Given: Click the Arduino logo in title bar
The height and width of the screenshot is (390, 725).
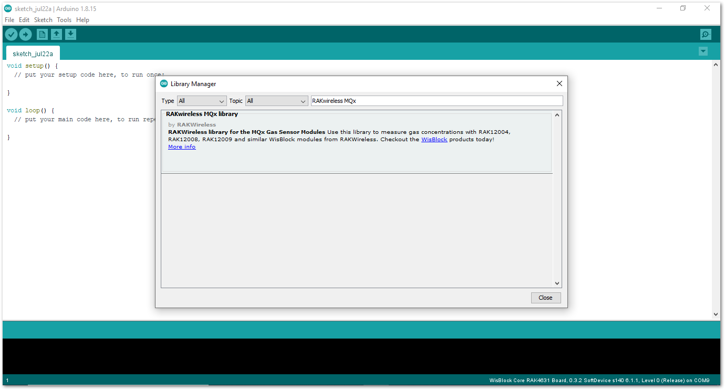Looking at the screenshot, I should pos(8,8).
